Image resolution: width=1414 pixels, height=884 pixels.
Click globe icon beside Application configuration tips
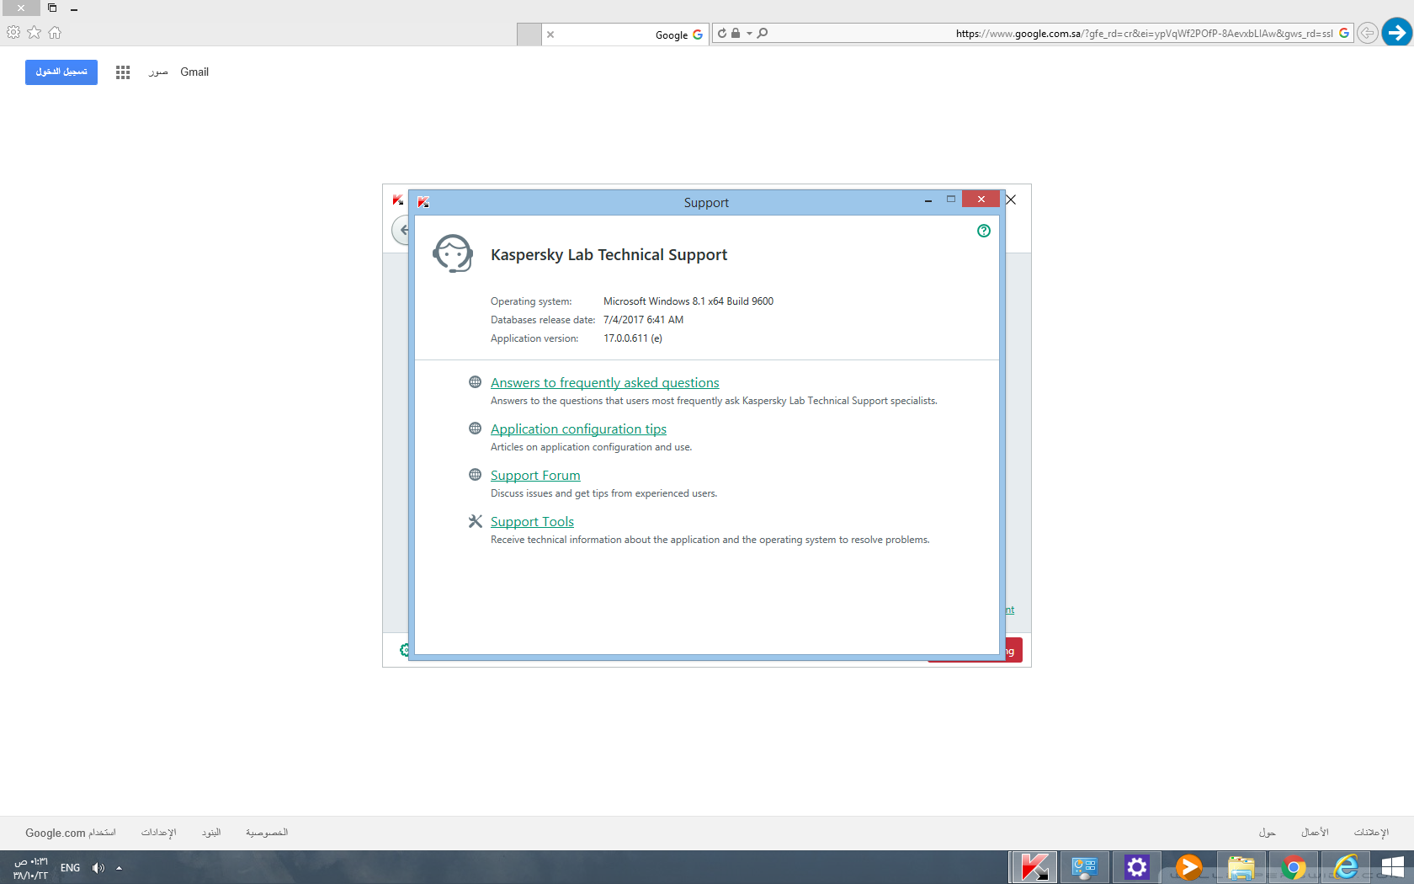476,429
